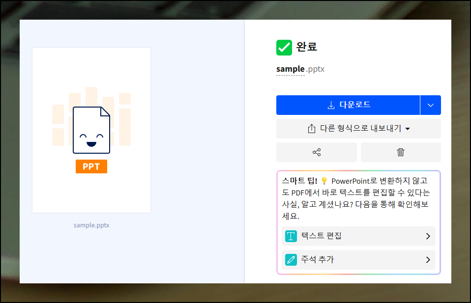Screen dimensions: 471x303
Task: Open the download options dropdown arrow
Action: point(431,105)
